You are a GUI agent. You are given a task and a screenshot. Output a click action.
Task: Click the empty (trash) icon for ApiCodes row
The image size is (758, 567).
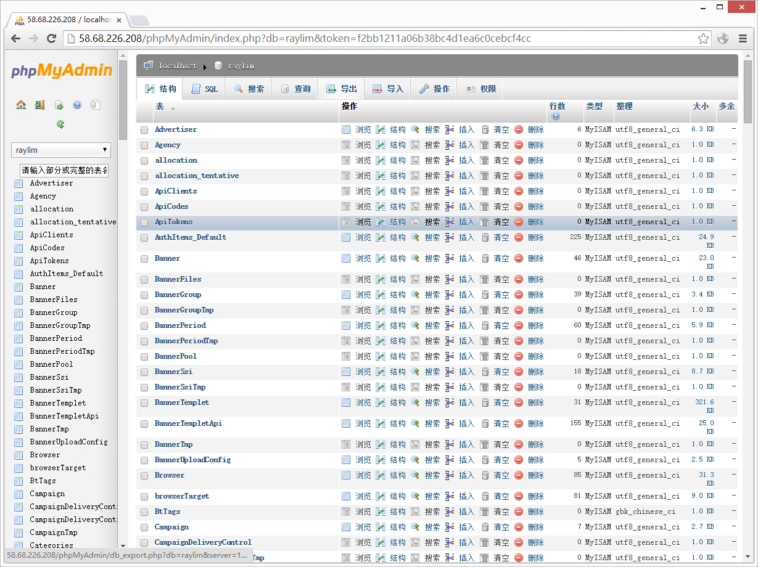coord(485,206)
